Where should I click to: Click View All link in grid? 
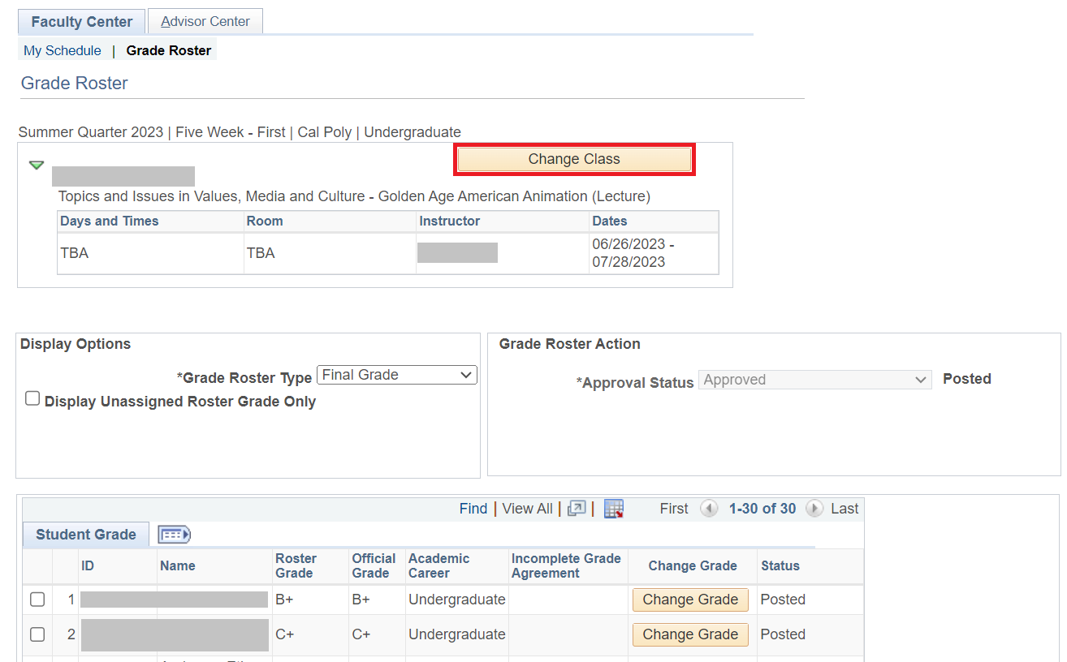tap(527, 509)
